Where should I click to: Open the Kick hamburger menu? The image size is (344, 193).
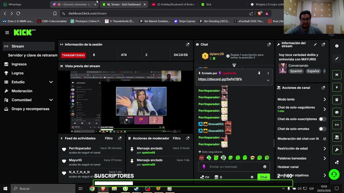point(7,33)
